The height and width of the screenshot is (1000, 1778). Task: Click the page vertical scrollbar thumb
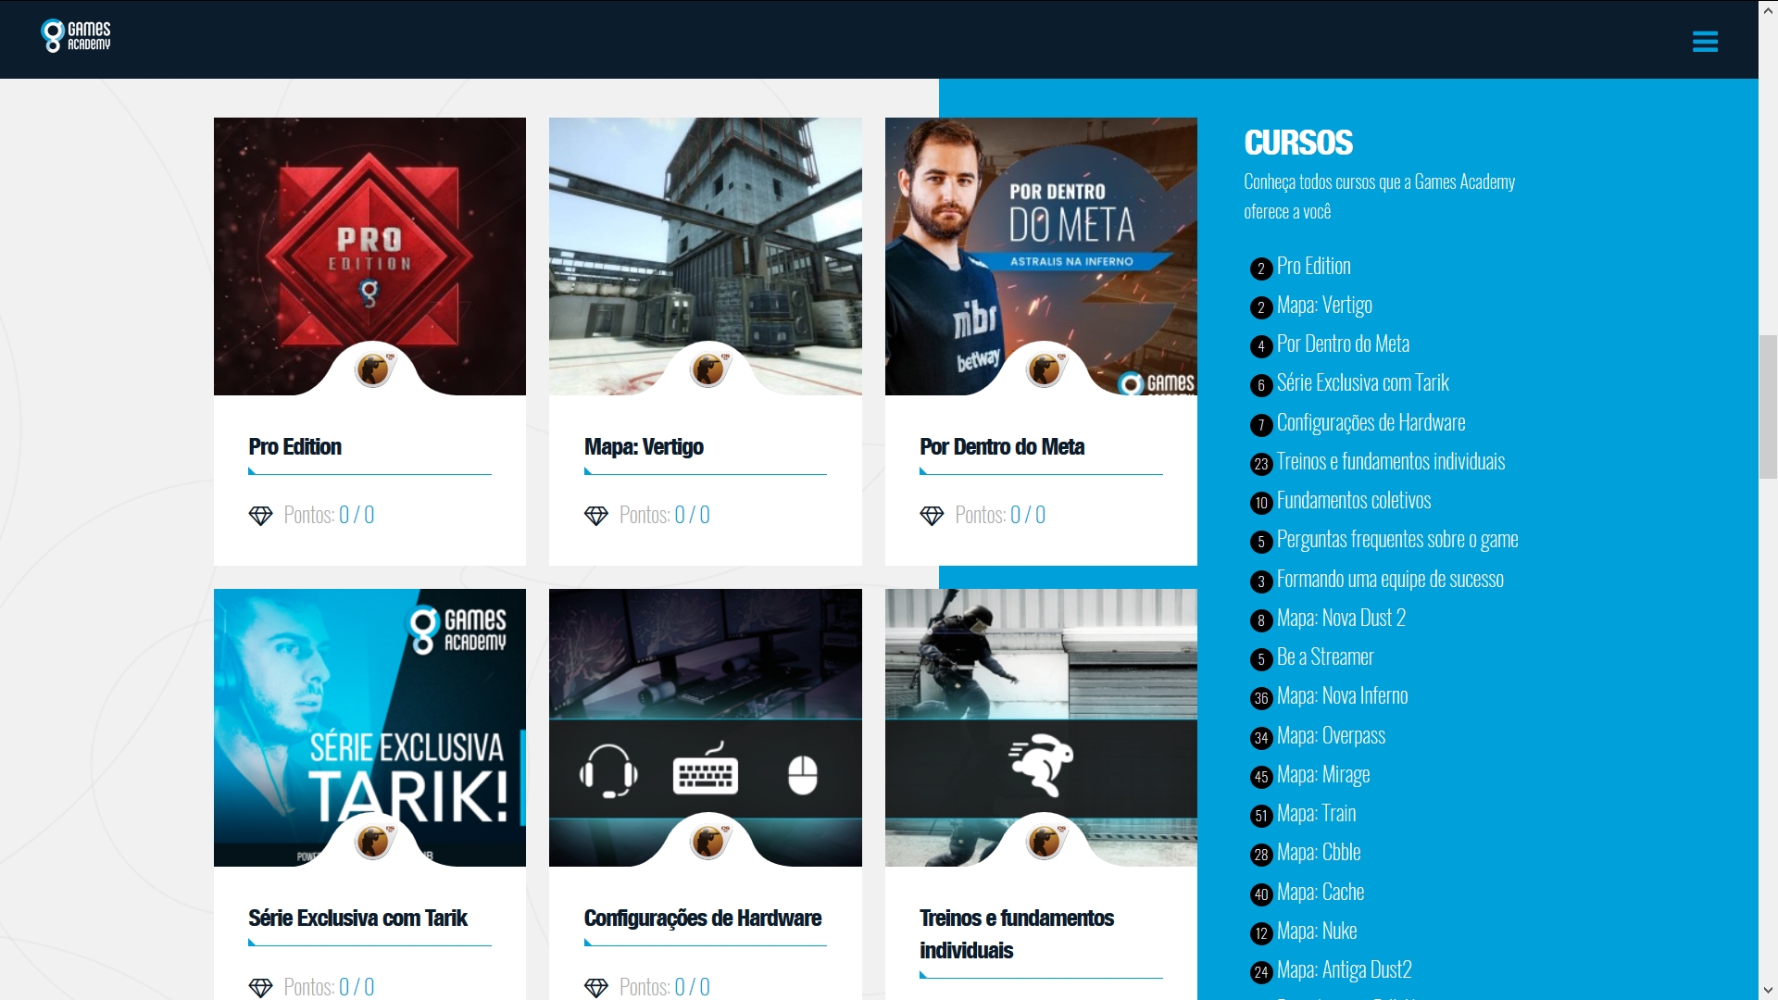pyautogui.click(x=1768, y=407)
